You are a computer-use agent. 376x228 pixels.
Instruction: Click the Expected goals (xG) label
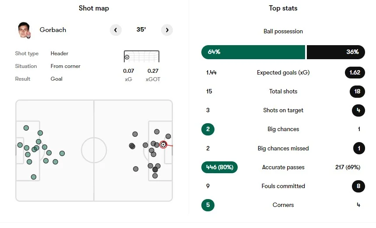[283, 72]
